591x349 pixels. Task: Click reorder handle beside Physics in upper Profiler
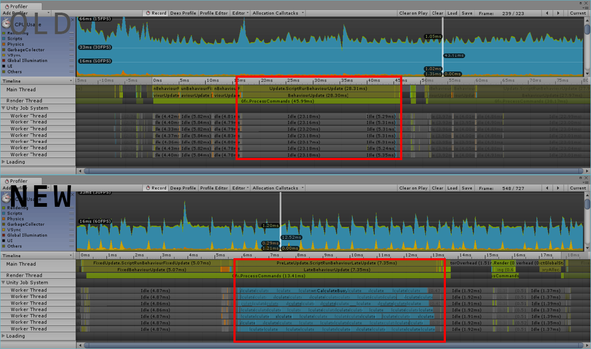click(72, 44)
